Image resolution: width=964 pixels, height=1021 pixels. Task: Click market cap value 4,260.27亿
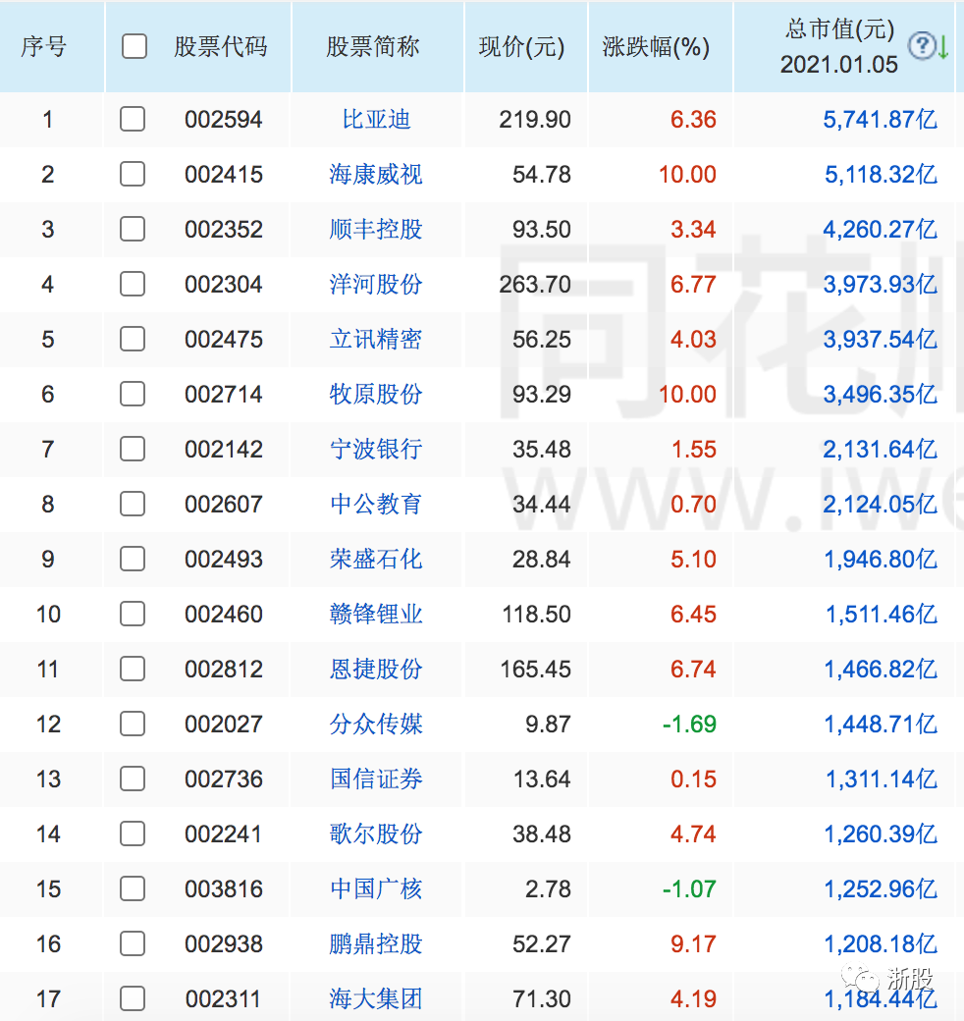880,229
